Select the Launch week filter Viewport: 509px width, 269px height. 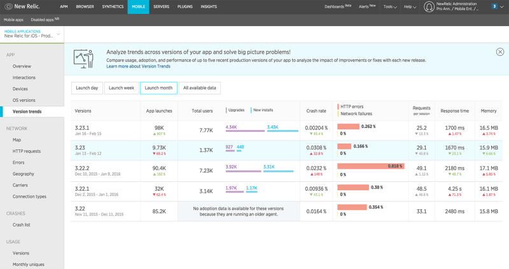point(122,88)
